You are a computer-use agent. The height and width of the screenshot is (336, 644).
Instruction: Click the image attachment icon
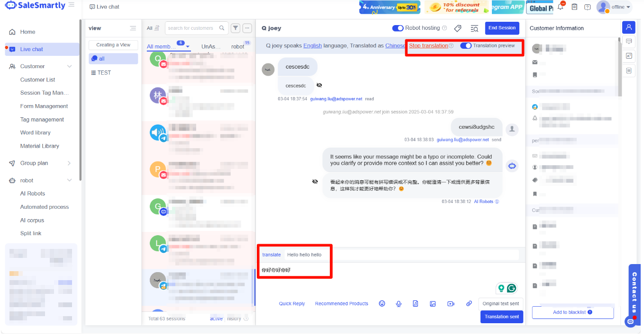pos(433,303)
